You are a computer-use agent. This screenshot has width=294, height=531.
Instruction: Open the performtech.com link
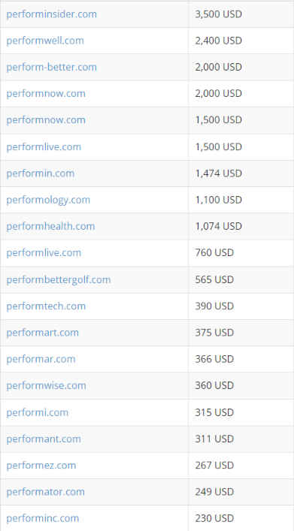point(46,306)
